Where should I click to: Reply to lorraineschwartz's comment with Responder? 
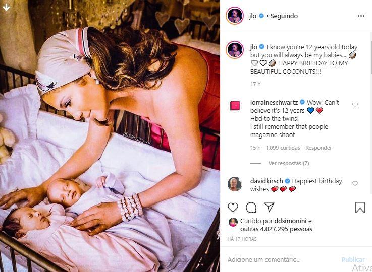pos(318,148)
